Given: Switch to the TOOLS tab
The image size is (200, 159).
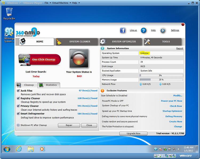Looking at the screenshot, I should click(163, 42).
